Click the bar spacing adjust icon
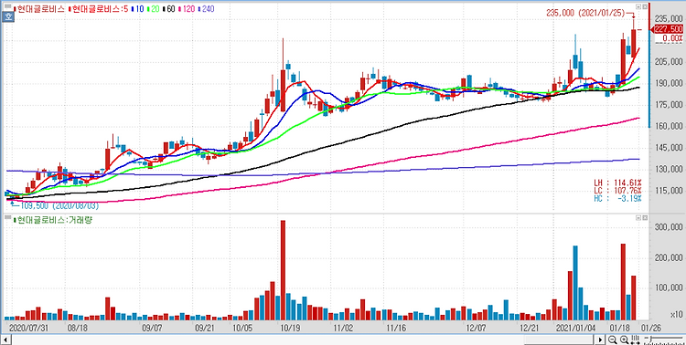 [636, 340]
